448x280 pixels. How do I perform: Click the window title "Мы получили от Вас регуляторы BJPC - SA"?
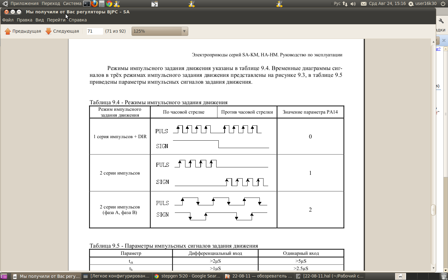tap(77, 12)
